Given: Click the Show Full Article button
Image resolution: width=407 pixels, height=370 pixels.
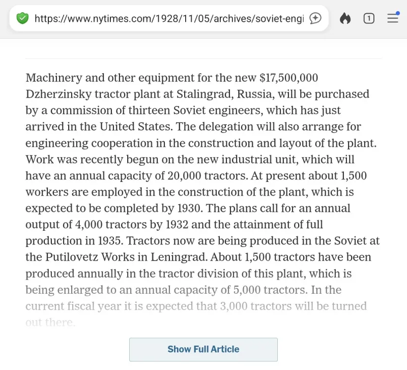Looking at the screenshot, I should coord(203,349).
